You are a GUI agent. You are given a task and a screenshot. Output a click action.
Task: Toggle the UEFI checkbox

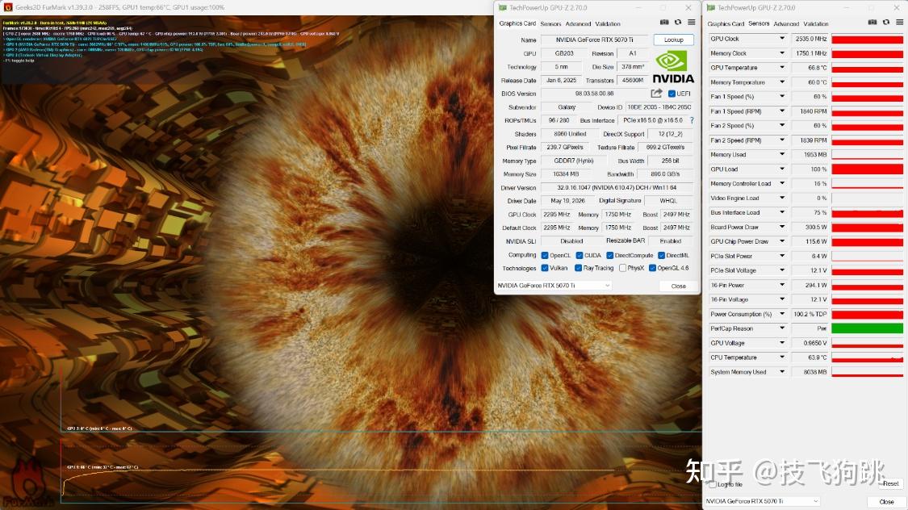pyautogui.click(x=672, y=94)
